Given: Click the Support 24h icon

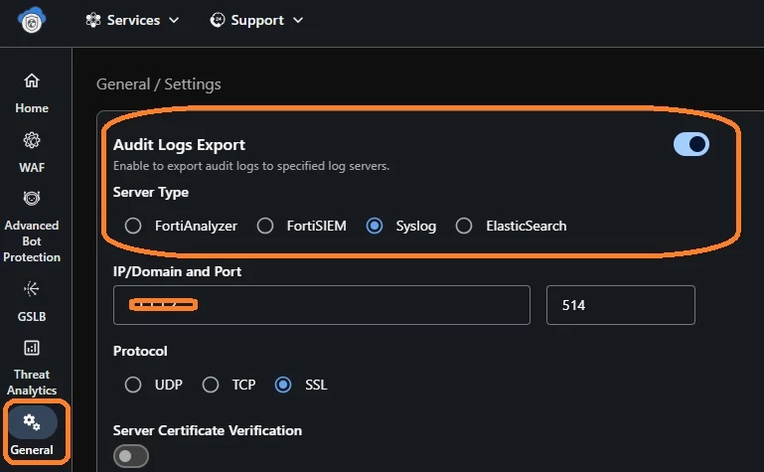Looking at the screenshot, I should (x=218, y=20).
